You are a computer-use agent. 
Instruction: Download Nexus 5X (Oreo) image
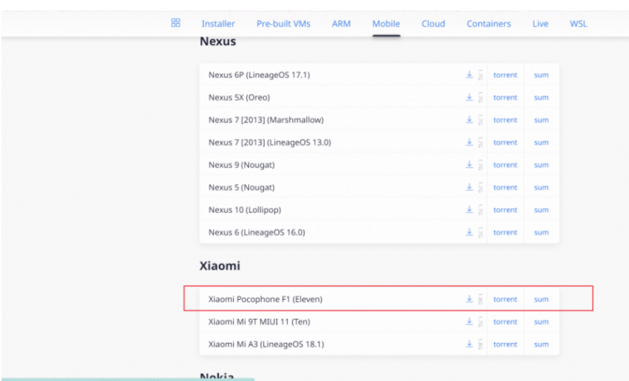[x=470, y=97]
